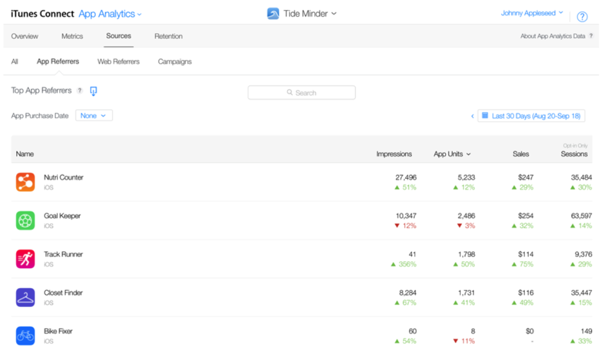Click the Tide Minder app icon

point(273,14)
